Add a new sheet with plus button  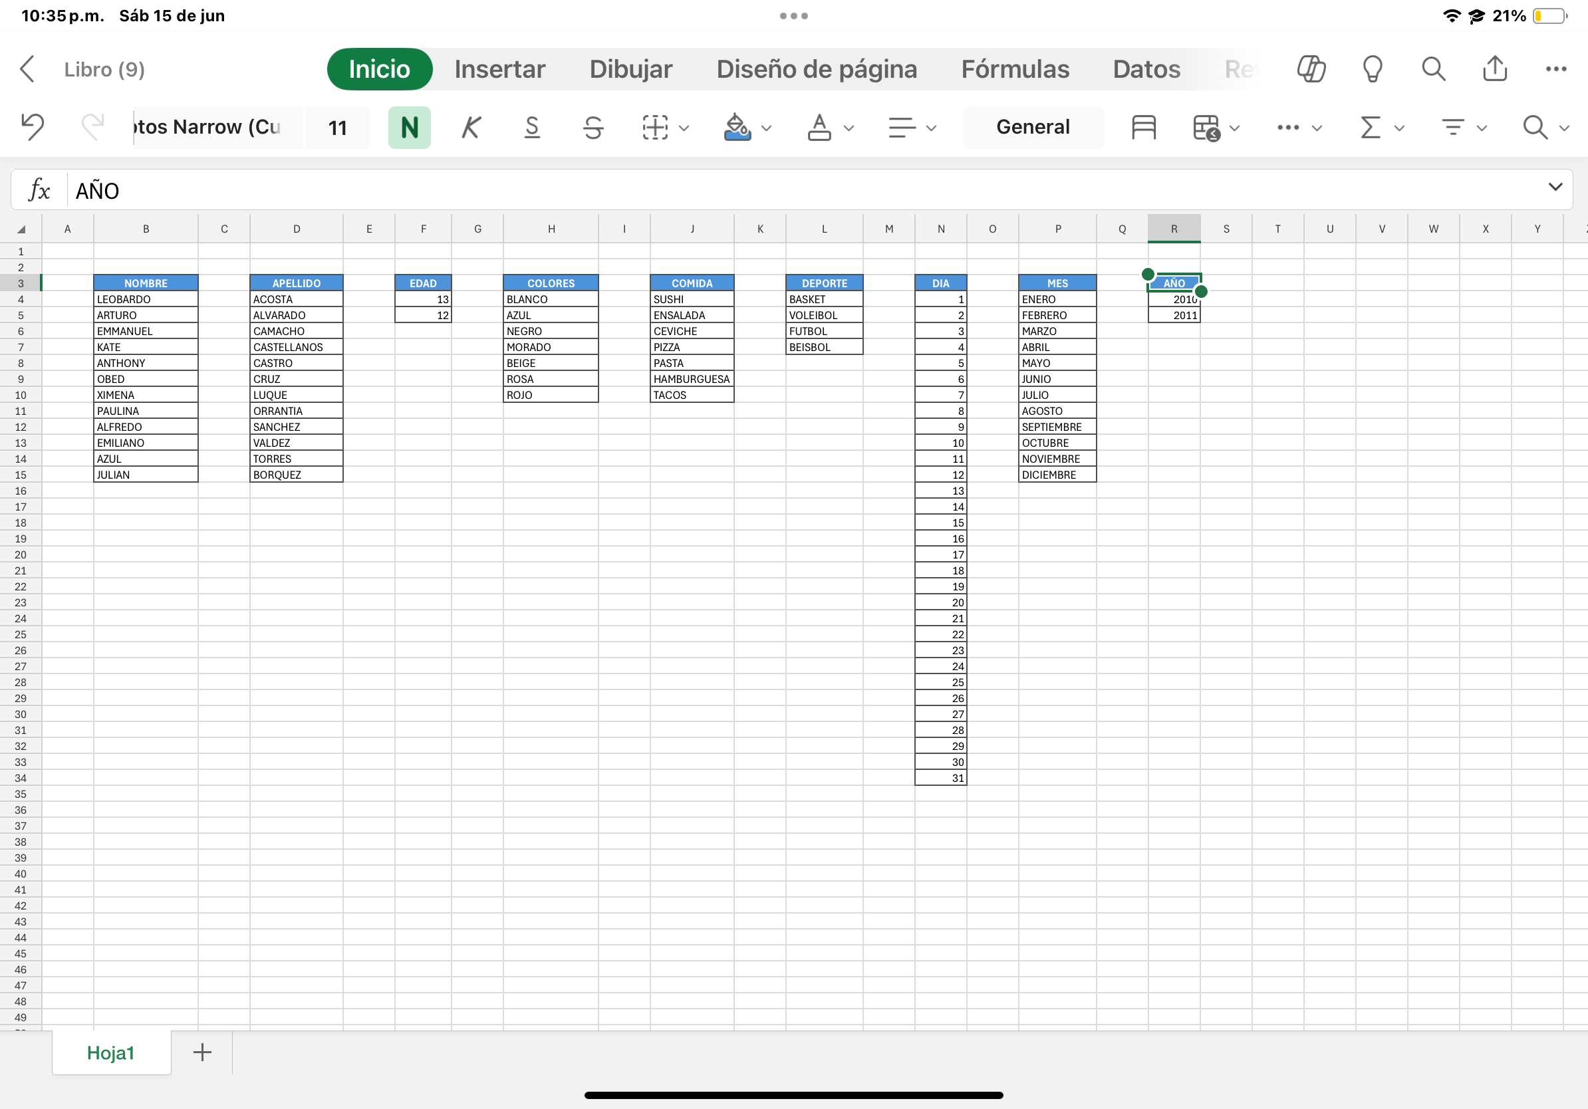tap(202, 1052)
